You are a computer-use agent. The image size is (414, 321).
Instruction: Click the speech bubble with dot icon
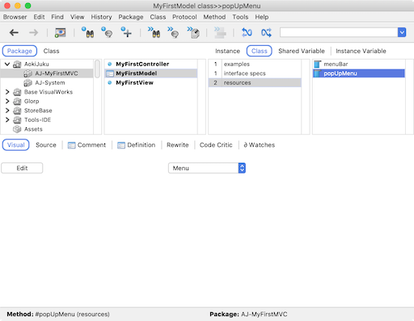click(x=107, y=32)
